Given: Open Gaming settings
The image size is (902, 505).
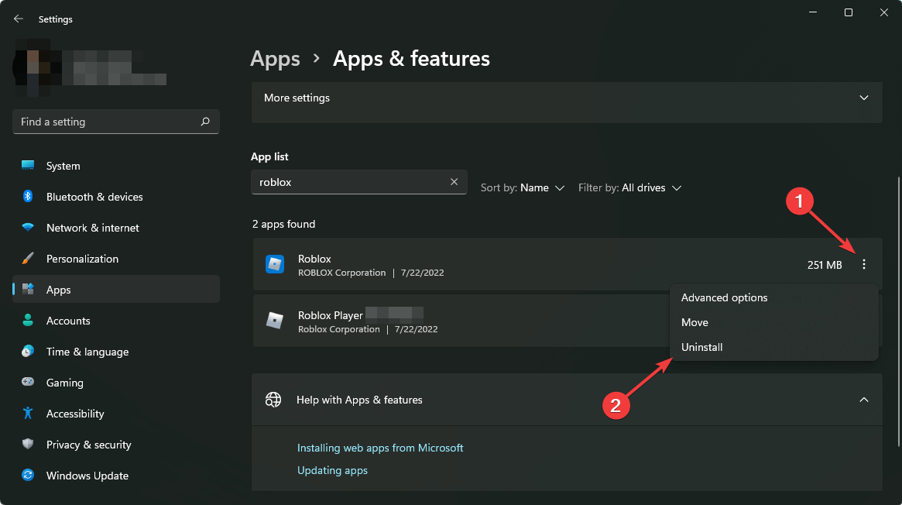Looking at the screenshot, I should click(115, 383).
